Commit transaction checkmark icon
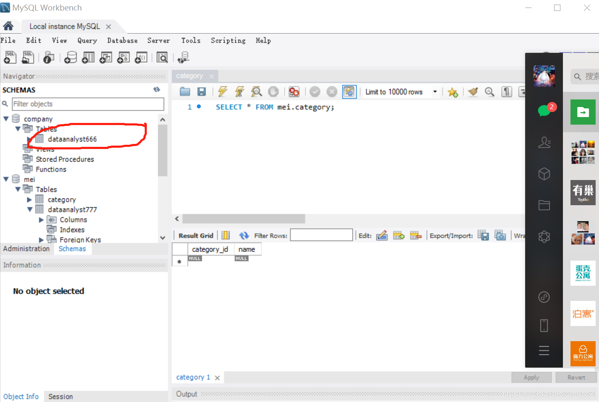Viewport: 599px width, 402px height. (315, 91)
